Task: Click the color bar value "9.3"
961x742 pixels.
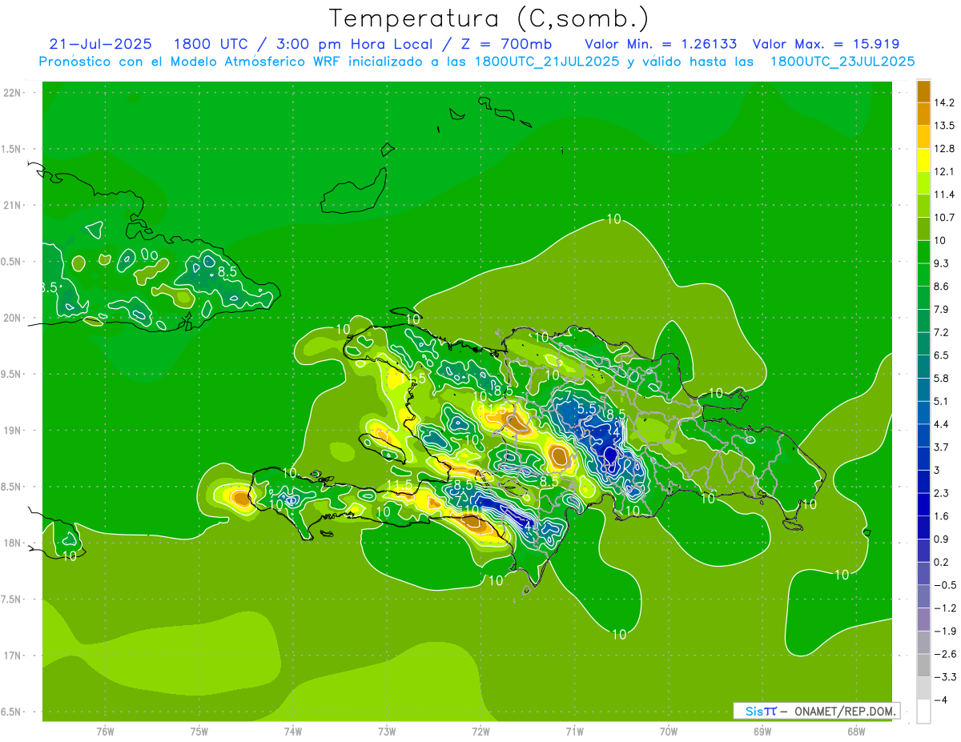Action: 940,263
